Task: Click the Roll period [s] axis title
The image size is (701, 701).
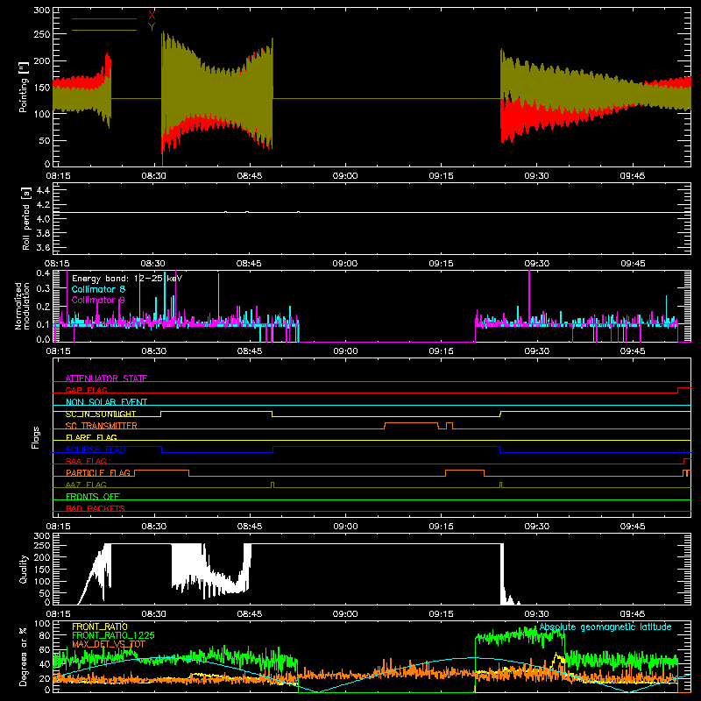Action: [x=26, y=218]
